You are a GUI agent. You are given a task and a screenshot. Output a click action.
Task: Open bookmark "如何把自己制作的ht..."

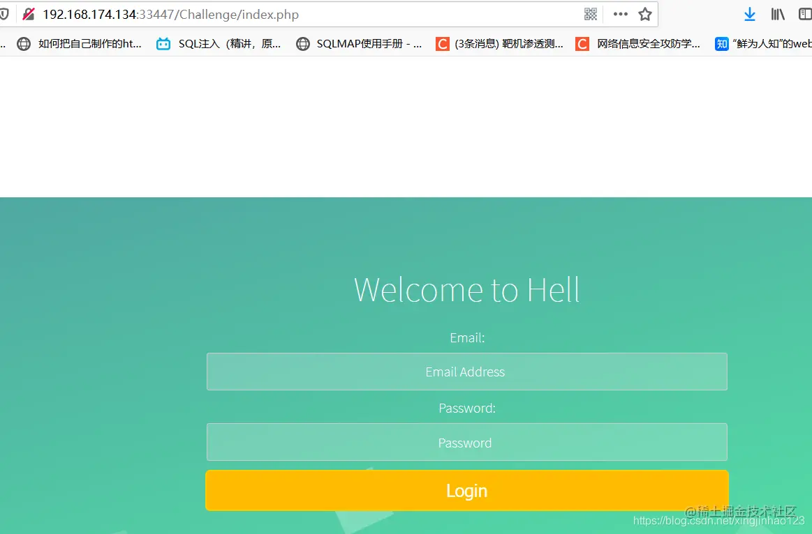(x=79, y=44)
